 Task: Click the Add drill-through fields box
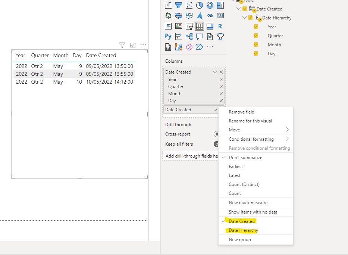tap(191, 156)
